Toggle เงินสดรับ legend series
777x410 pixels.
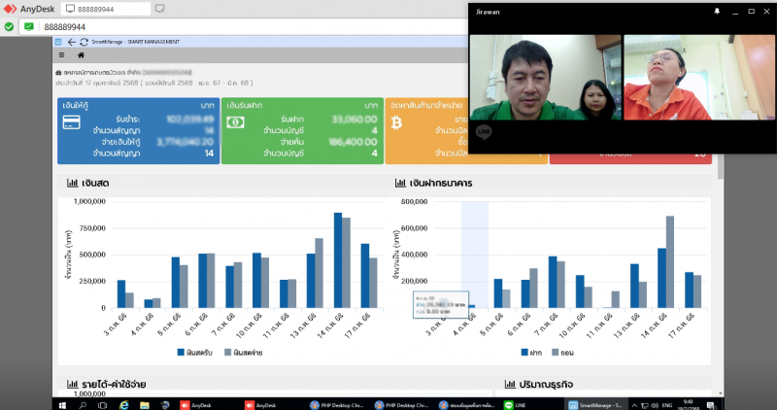[195, 353]
